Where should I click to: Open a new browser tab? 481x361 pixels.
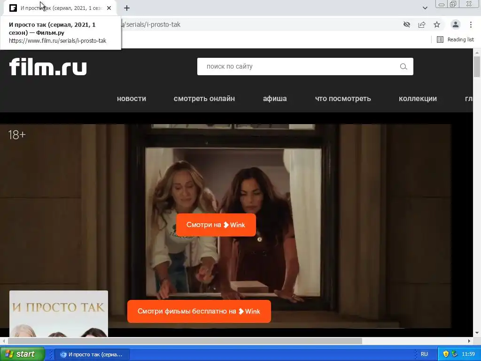[x=127, y=8]
